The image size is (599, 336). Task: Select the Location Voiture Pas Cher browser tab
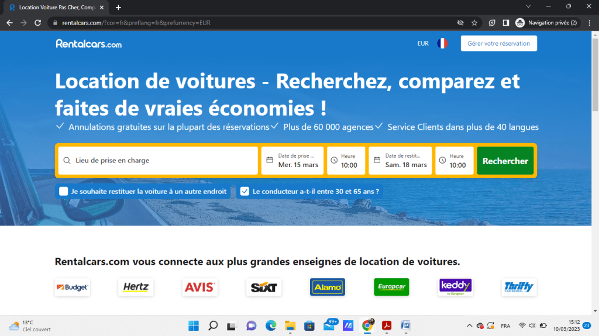[56, 7]
